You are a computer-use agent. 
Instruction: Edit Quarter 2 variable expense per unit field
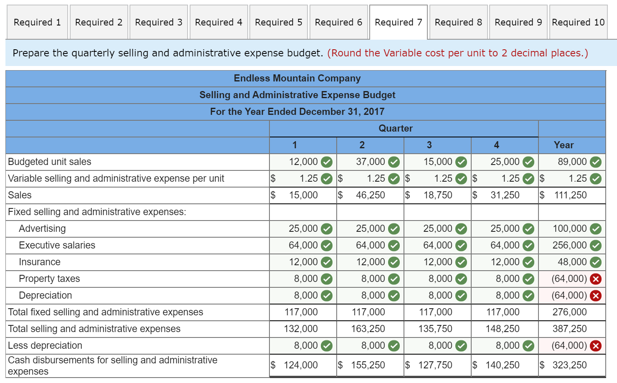(370, 179)
